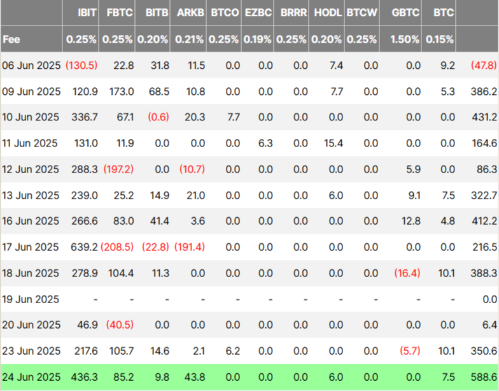
Task: Click the FBTC outflow value (208.5)
Action: coord(117,247)
